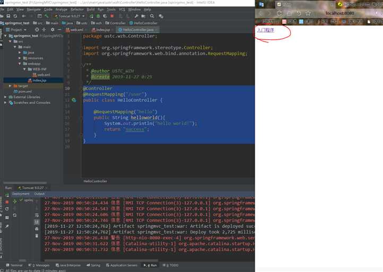Viewport: 383px width, 272px height.
Task: Click the green Build hammer icon
Action: click(46, 16)
